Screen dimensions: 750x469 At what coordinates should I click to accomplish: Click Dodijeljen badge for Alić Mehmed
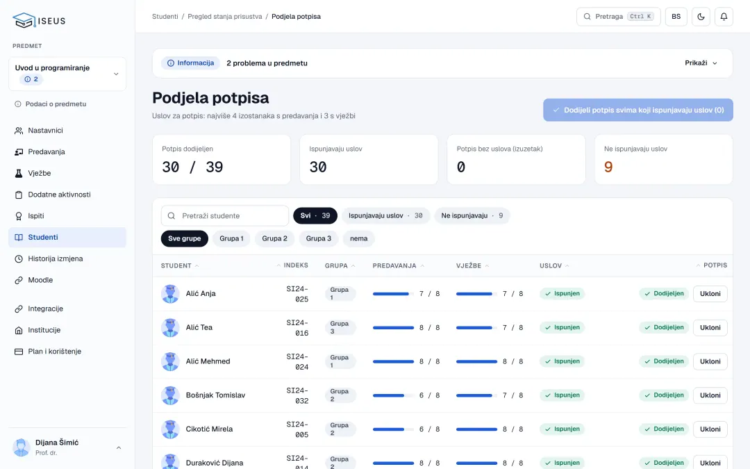[664, 361]
